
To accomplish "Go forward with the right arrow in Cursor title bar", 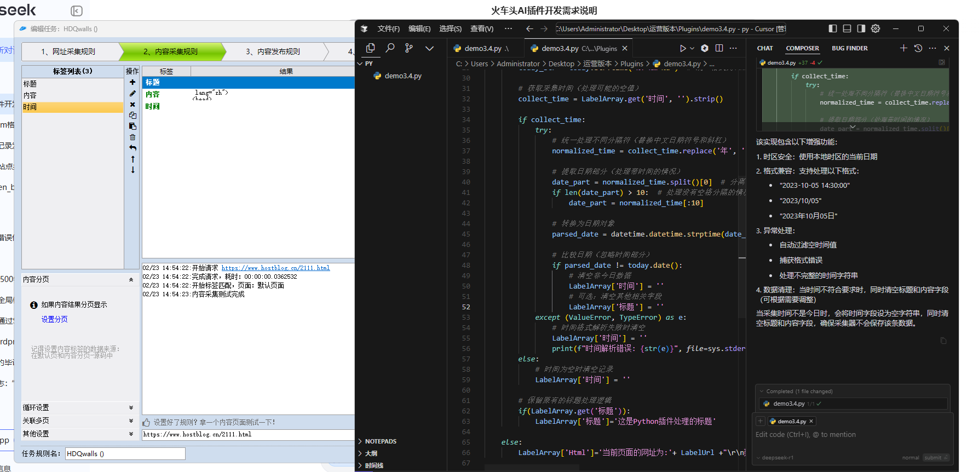I will point(544,28).
